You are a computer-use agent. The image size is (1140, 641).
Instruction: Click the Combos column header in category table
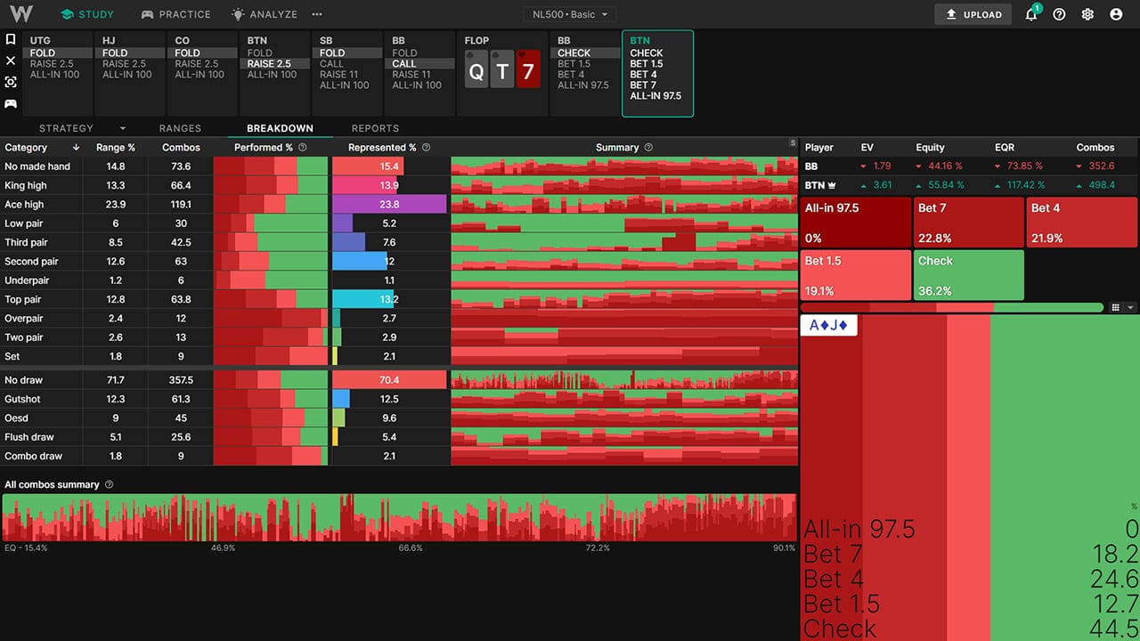click(x=181, y=148)
